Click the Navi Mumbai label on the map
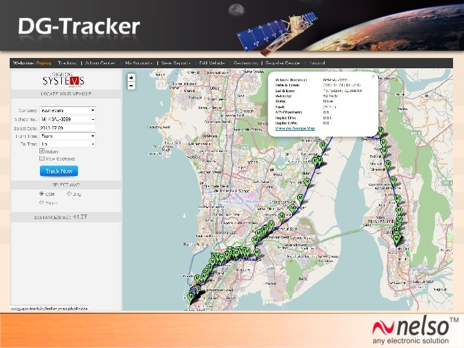This screenshot has height=348, width=464. click(x=381, y=221)
